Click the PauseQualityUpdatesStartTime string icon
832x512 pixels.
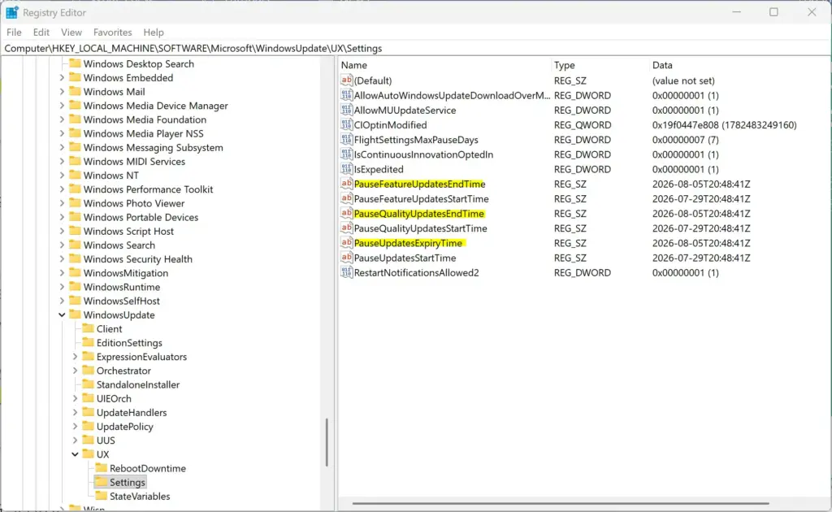[346, 228]
